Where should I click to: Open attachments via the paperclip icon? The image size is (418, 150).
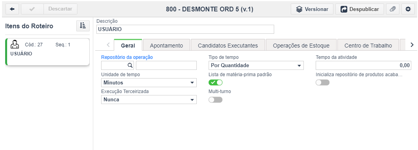click(x=393, y=9)
